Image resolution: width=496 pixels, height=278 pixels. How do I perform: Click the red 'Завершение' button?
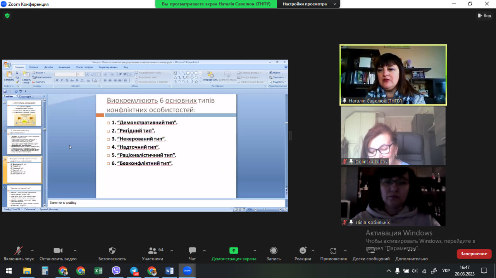474,254
